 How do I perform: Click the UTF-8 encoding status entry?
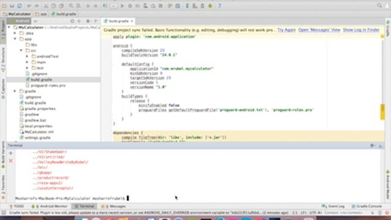tap(316, 213)
